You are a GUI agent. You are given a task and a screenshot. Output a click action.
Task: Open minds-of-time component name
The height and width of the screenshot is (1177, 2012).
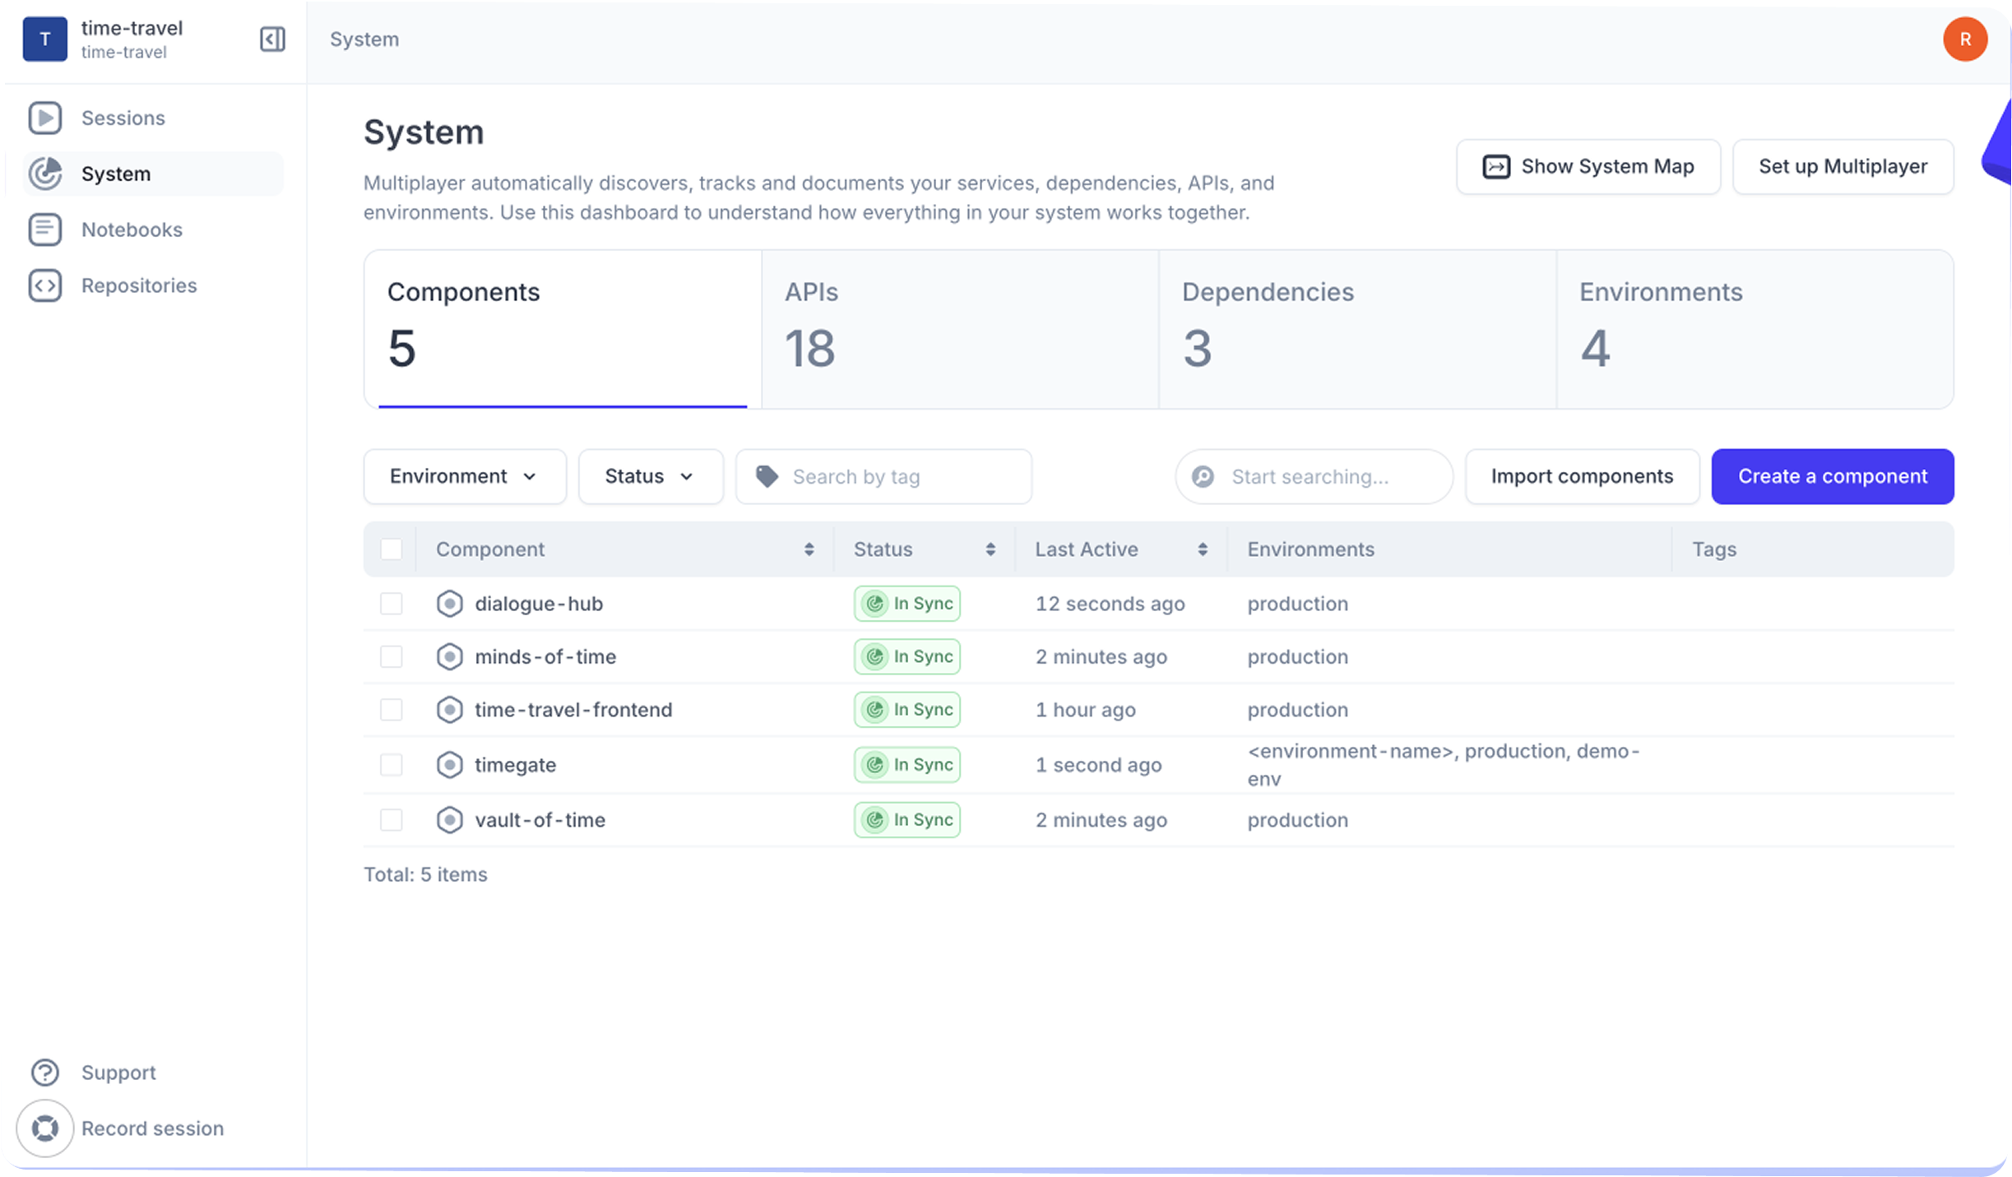545,656
